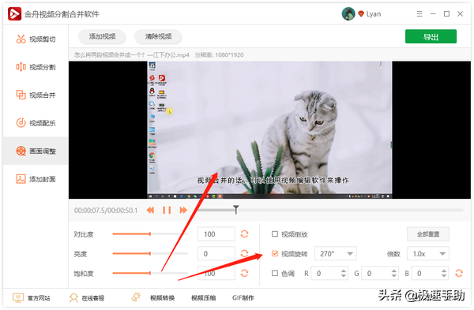Click the Lyan username label

pyautogui.click(x=374, y=14)
